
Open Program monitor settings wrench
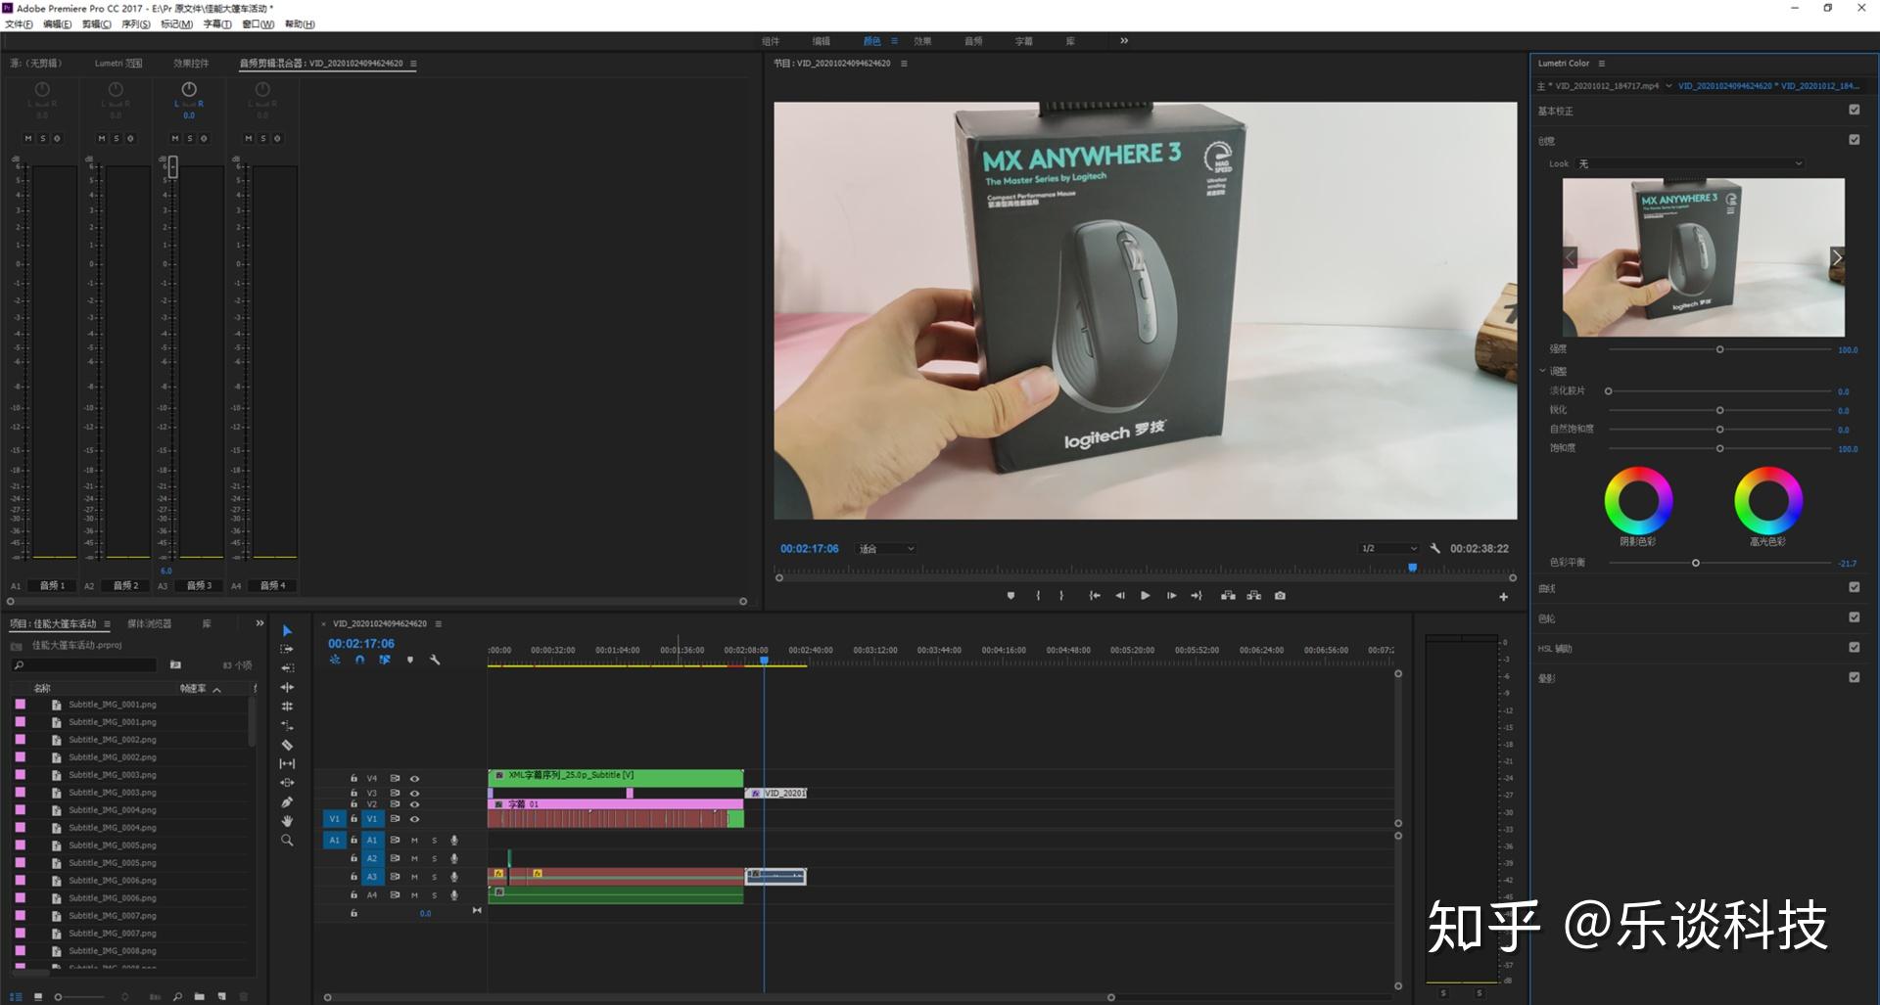[x=1435, y=549]
